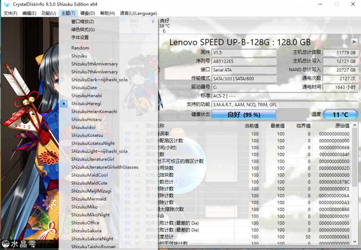The width and height of the screenshot is (361, 250).
Task: Click status orb for attribute 01 row
Action: coord(127,134)
